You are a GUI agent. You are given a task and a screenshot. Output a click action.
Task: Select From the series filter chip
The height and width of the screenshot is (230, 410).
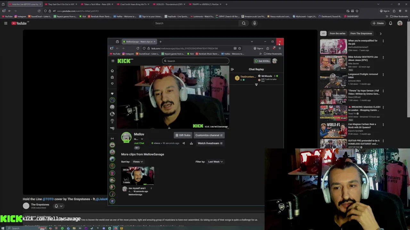pyautogui.click(x=338, y=34)
